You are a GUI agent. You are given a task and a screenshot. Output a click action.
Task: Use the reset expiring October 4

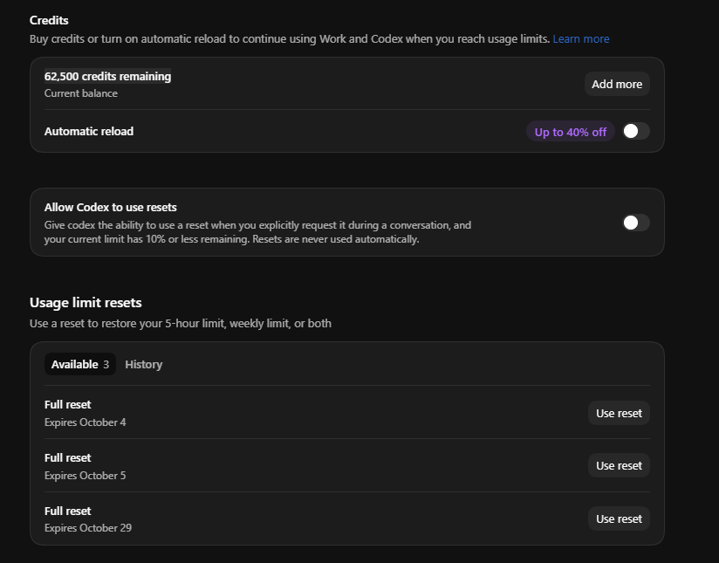(619, 413)
